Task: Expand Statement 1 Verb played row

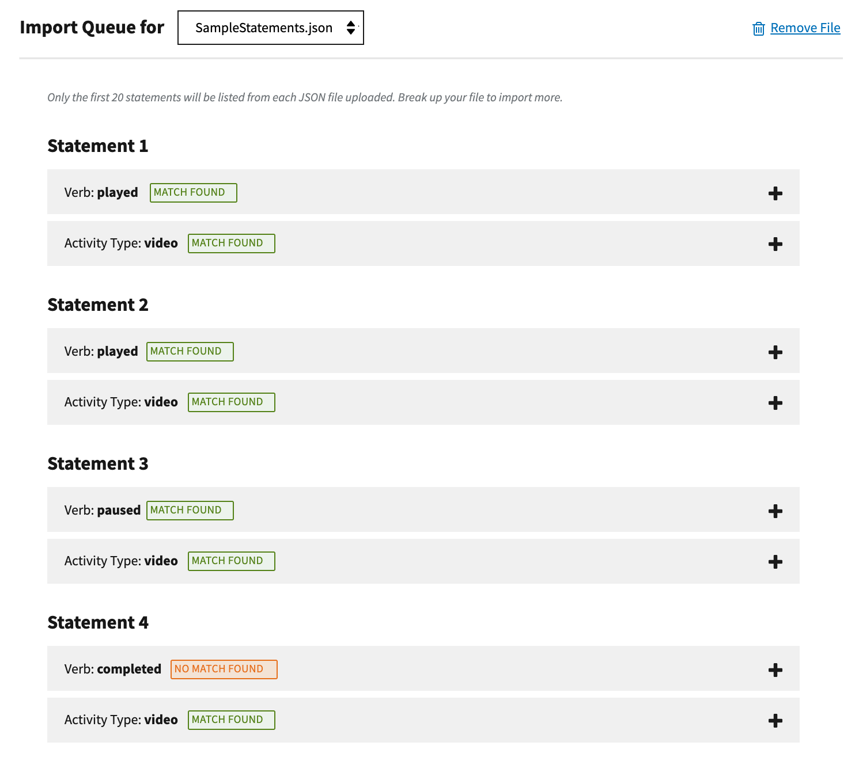Action: point(775,193)
